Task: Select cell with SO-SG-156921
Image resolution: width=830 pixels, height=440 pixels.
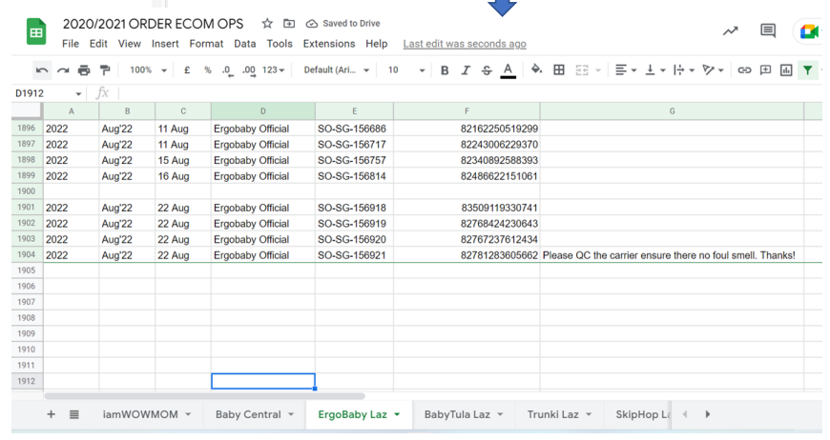Action: (x=354, y=255)
